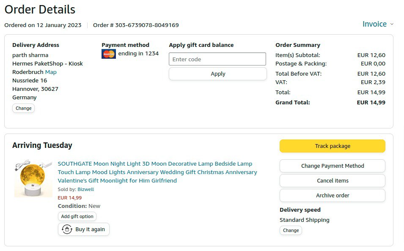
Task: Click the Order Details heading
Action: click(x=40, y=9)
